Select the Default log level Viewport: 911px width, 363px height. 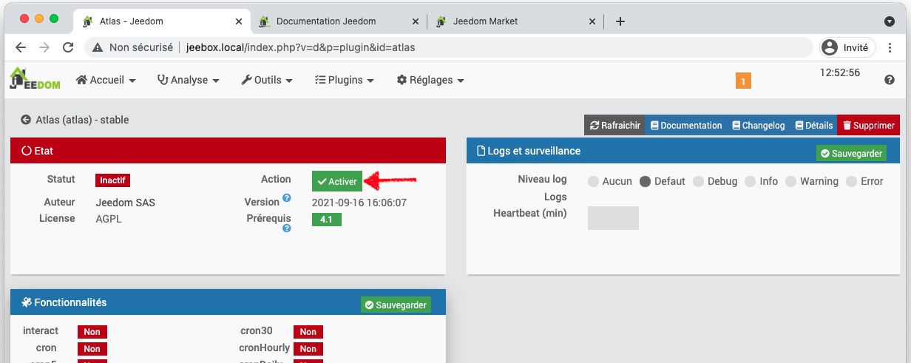pos(645,181)
